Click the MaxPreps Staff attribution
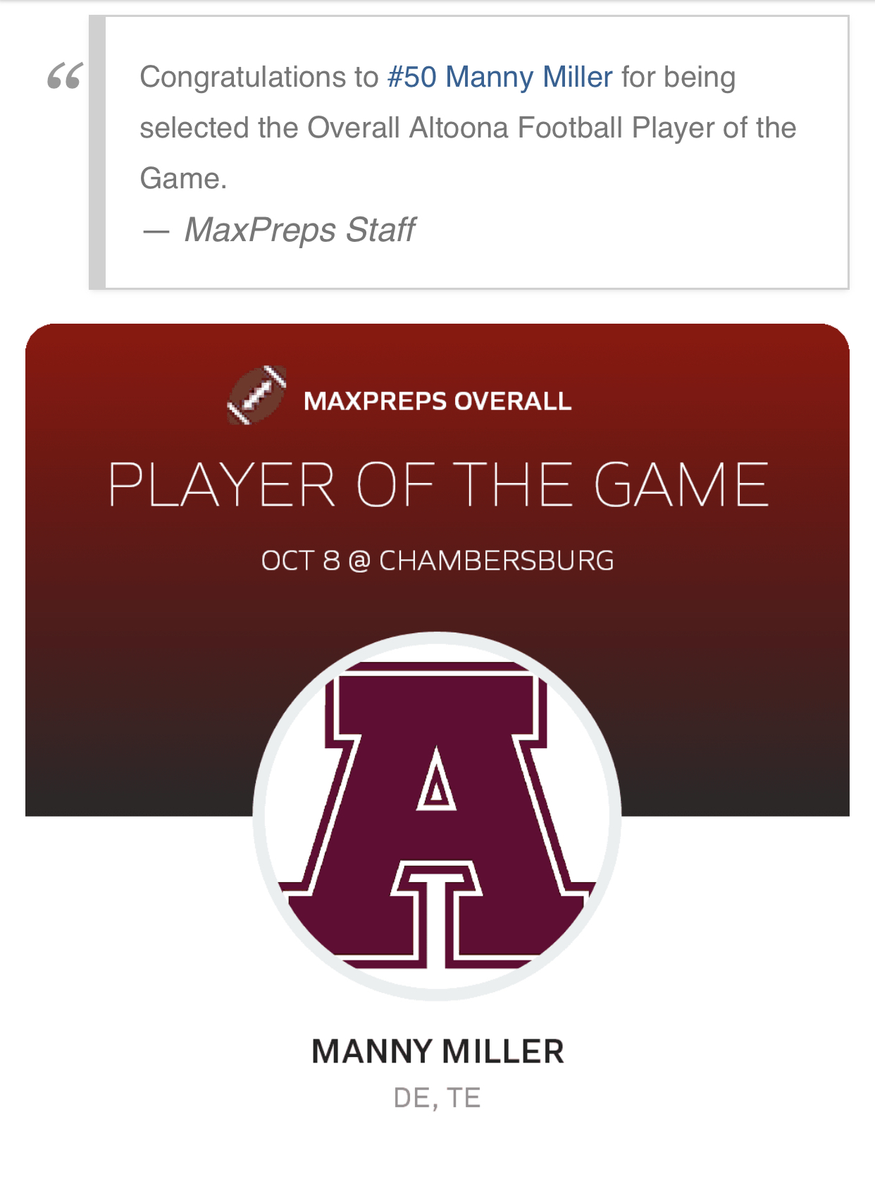This screenshot has width=875, height=1179. point(300,230)
